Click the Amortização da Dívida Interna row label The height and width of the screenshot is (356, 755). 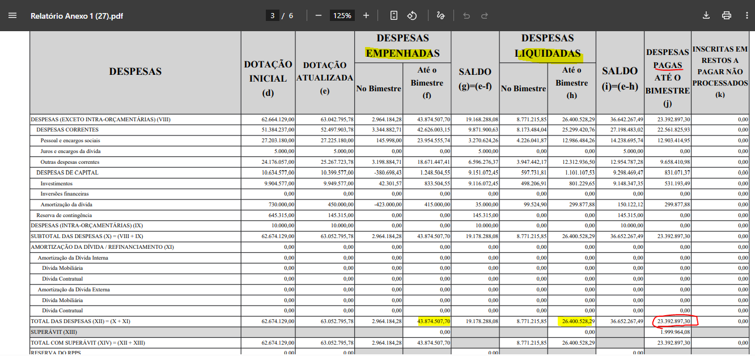73,258
